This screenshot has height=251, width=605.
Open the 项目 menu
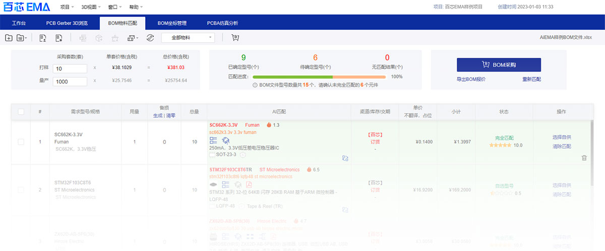[67, 7]
